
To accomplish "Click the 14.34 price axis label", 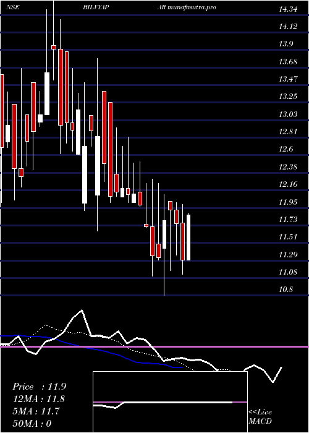I will coord(288,10).
